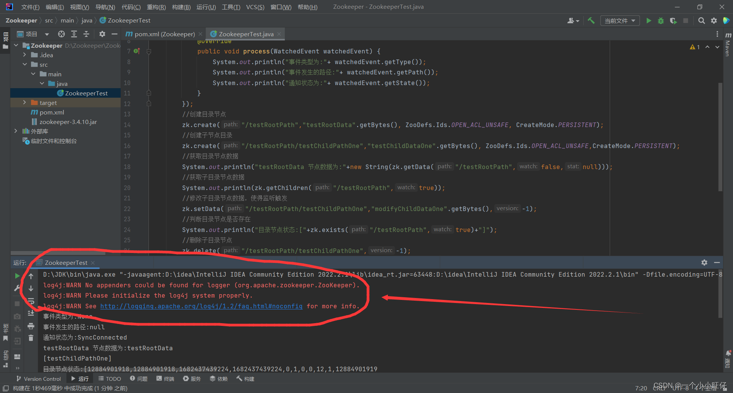
Task: Build project with hammer icon
Action: (x=591, y=21)
